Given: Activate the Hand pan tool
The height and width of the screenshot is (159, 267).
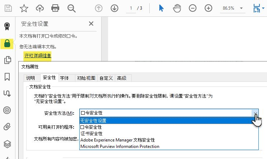Looking at the screenshot, I should coord(177,8).
